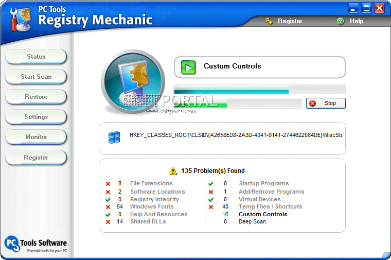391x260 pixels.
Task: Click the count 14 for Shared DLLs
Action: [x=120, y=221]
